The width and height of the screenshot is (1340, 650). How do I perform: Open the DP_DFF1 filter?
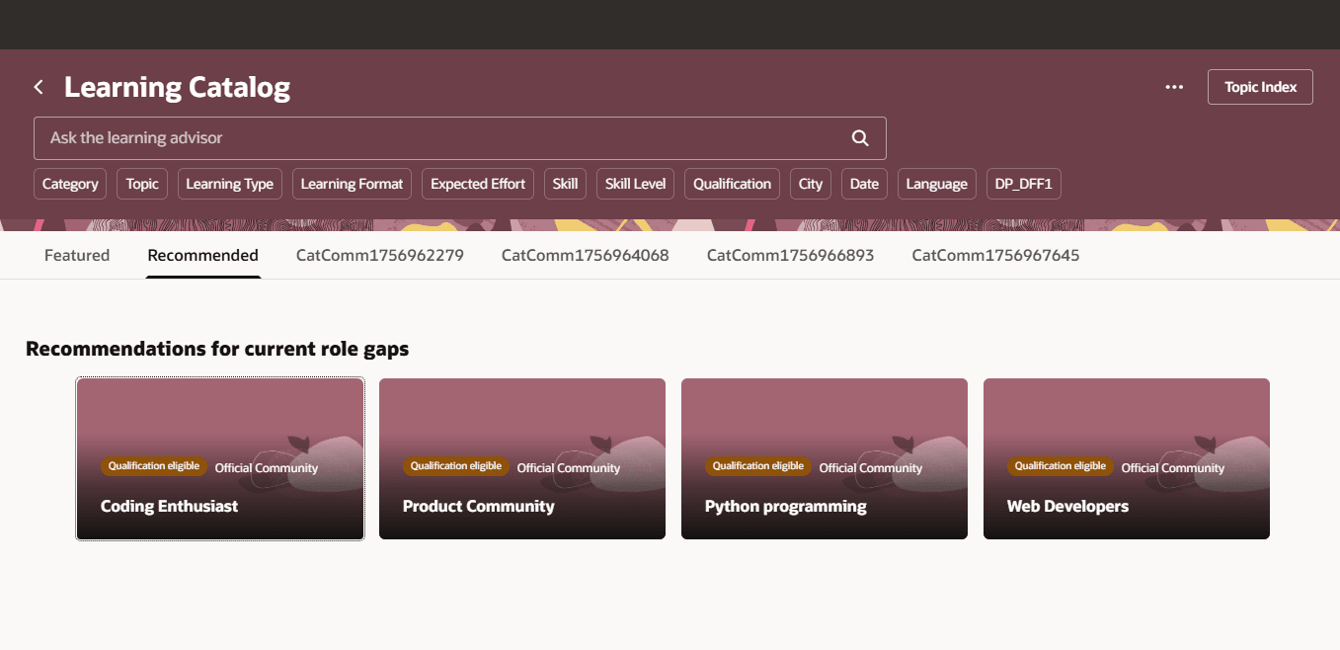coord(1023,183)
